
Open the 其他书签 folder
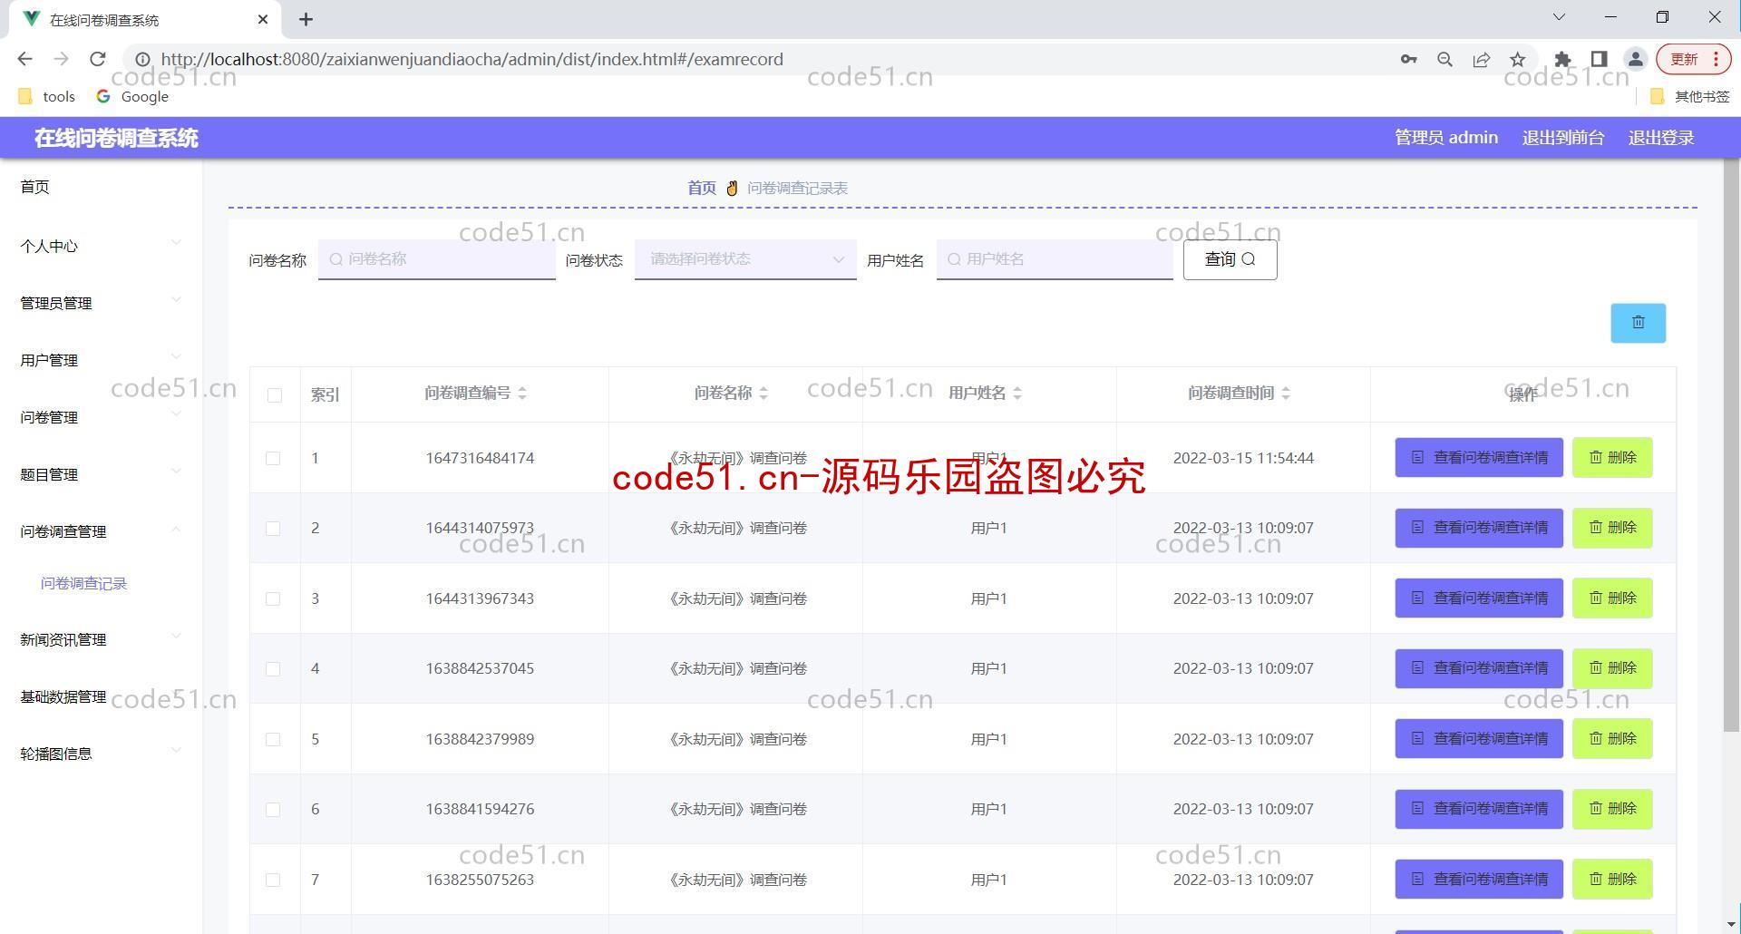[1690, 96]
